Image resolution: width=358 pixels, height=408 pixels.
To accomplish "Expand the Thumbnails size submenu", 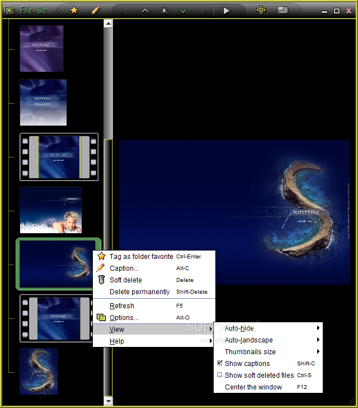I will (x=268, y=352).
